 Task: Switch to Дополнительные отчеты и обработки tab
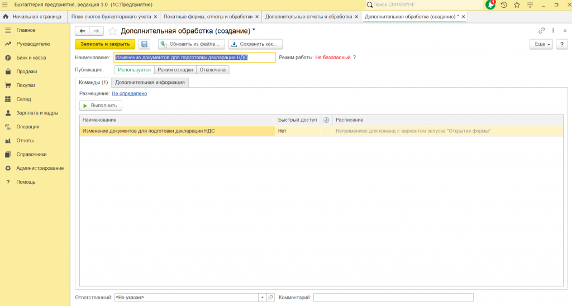point(308,17)
